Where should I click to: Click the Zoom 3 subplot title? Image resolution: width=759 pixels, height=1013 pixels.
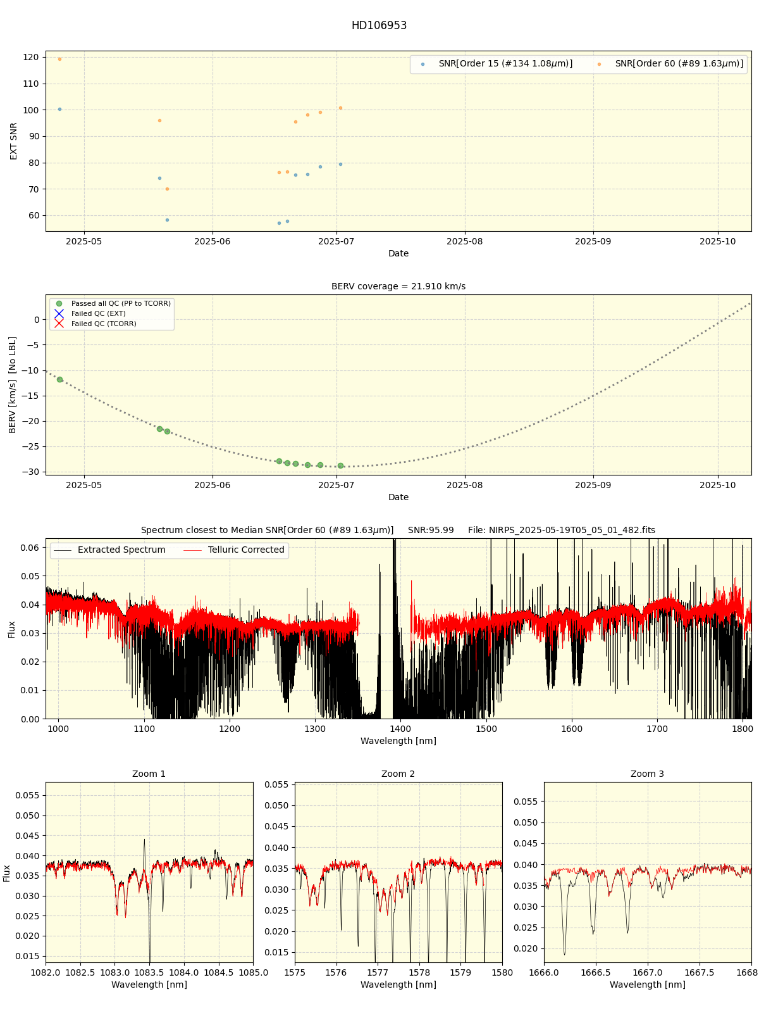click(x=648, y=774)
